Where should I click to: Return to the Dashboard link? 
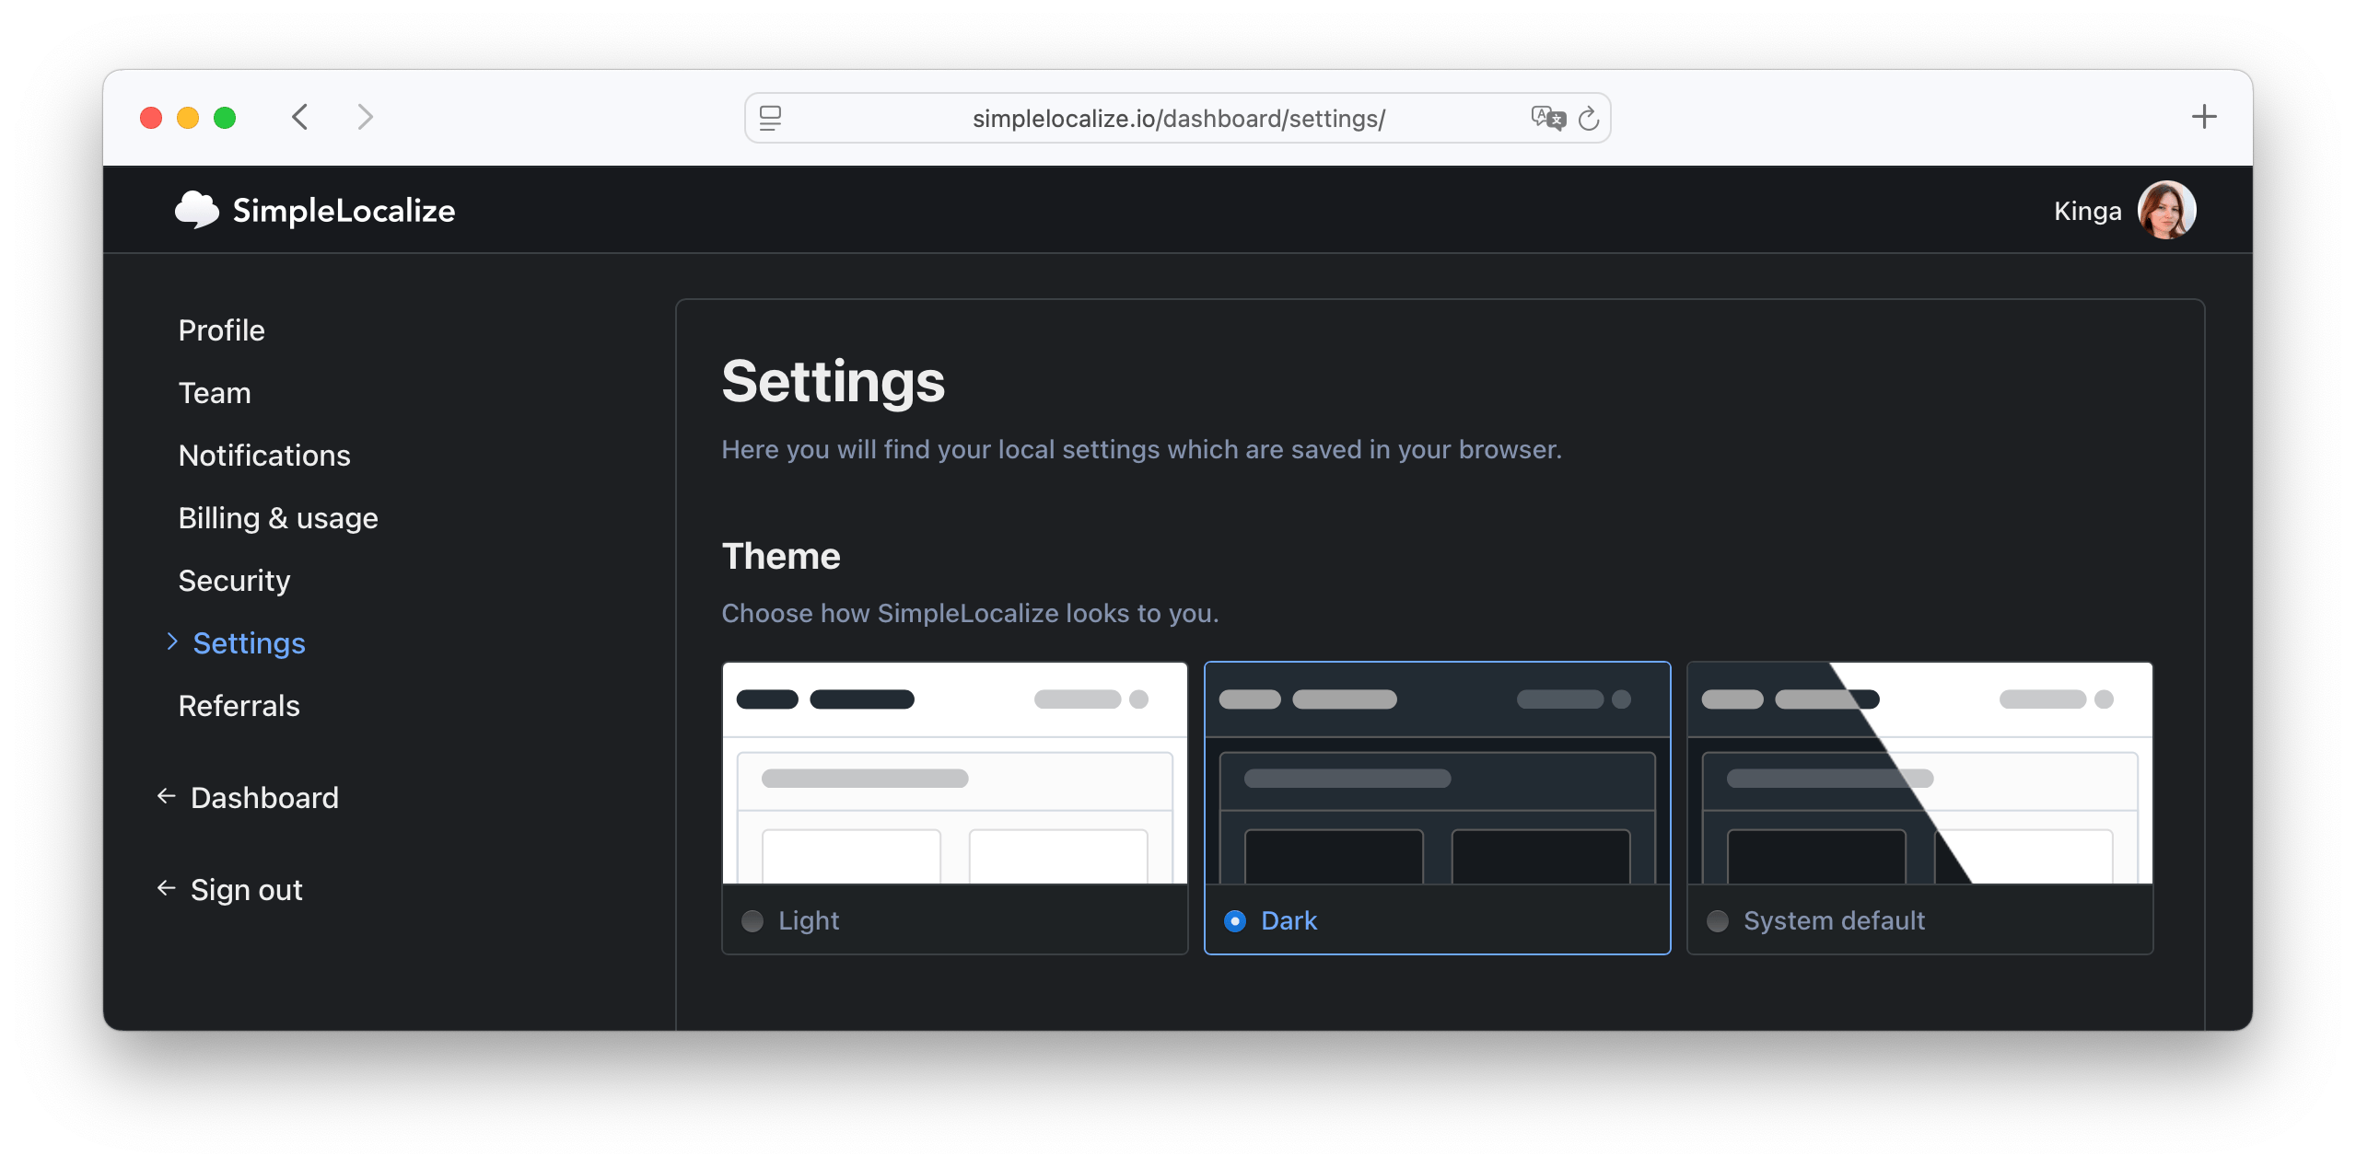point(264,798)
